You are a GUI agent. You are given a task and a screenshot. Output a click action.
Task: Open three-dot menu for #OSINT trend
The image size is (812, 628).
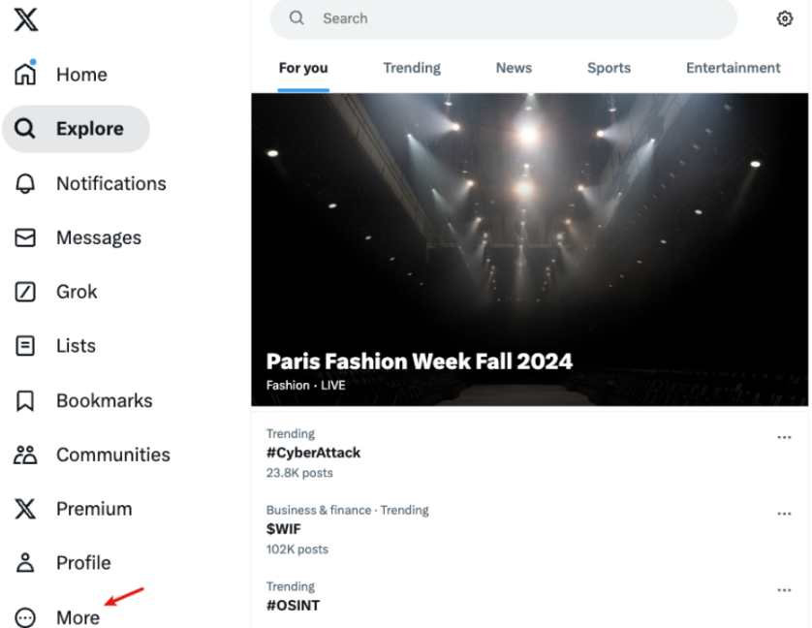(x=784, y=590)
